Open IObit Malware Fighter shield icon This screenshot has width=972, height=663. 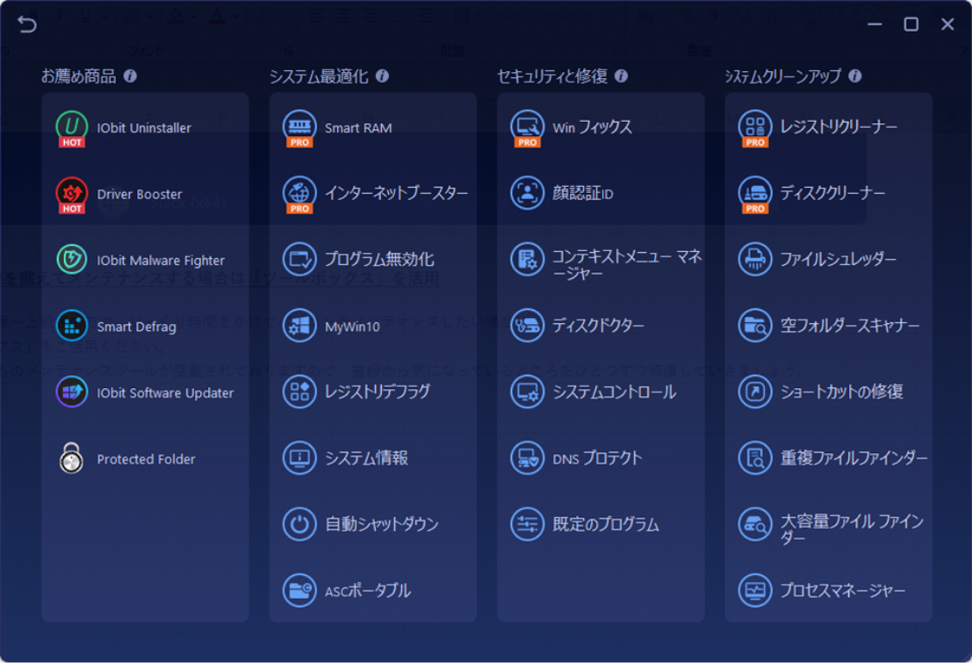pyautogui.click(x=72, y=259)
